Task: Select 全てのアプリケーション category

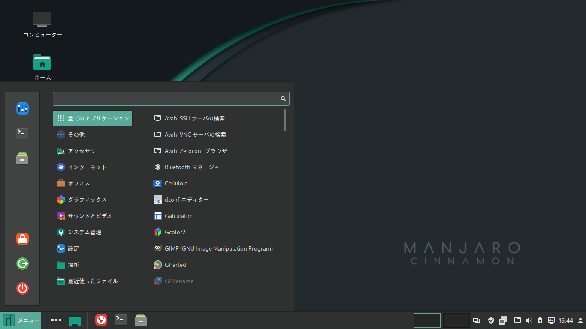Action: point(93,118)
